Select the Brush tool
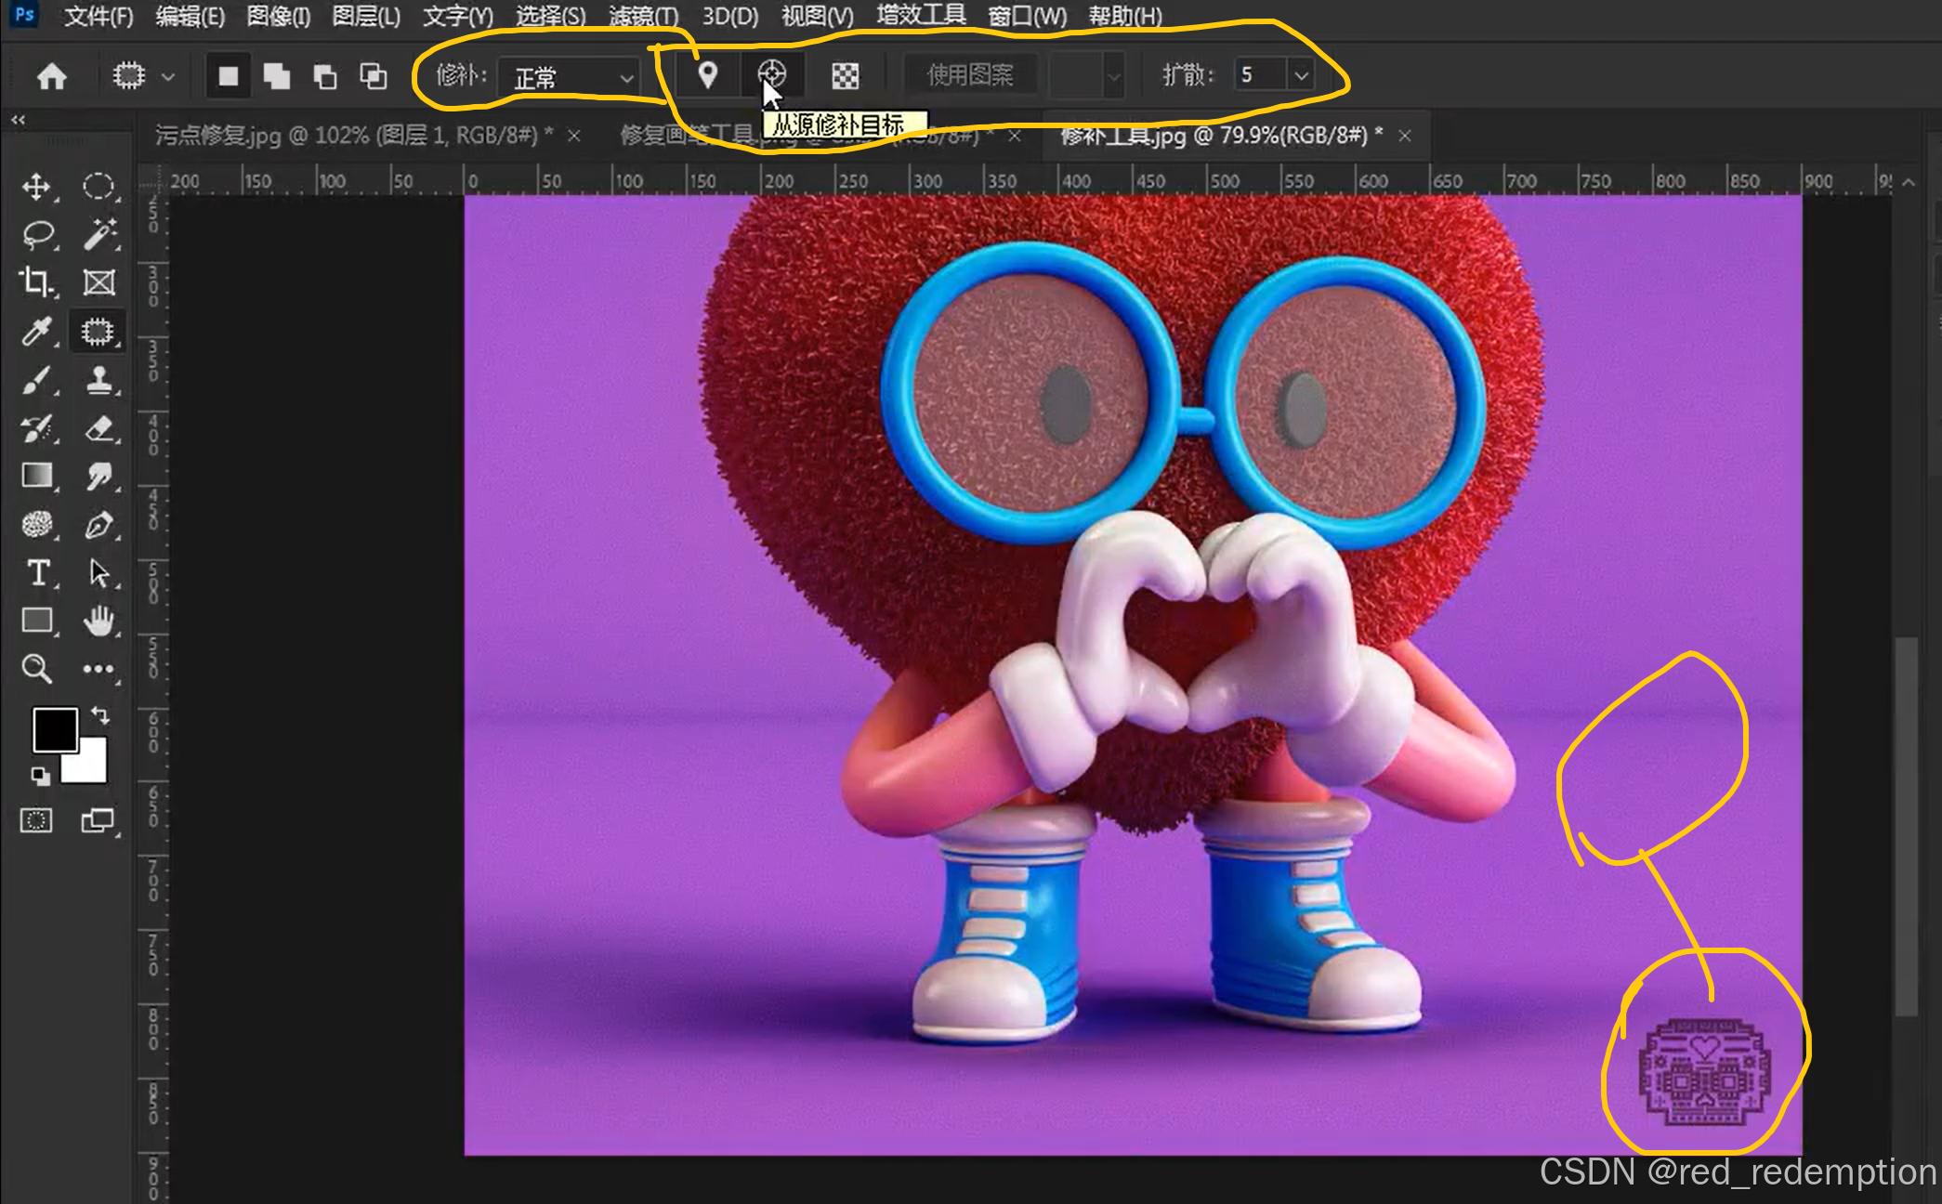The image size is (1942, 1204). [36, 380]
